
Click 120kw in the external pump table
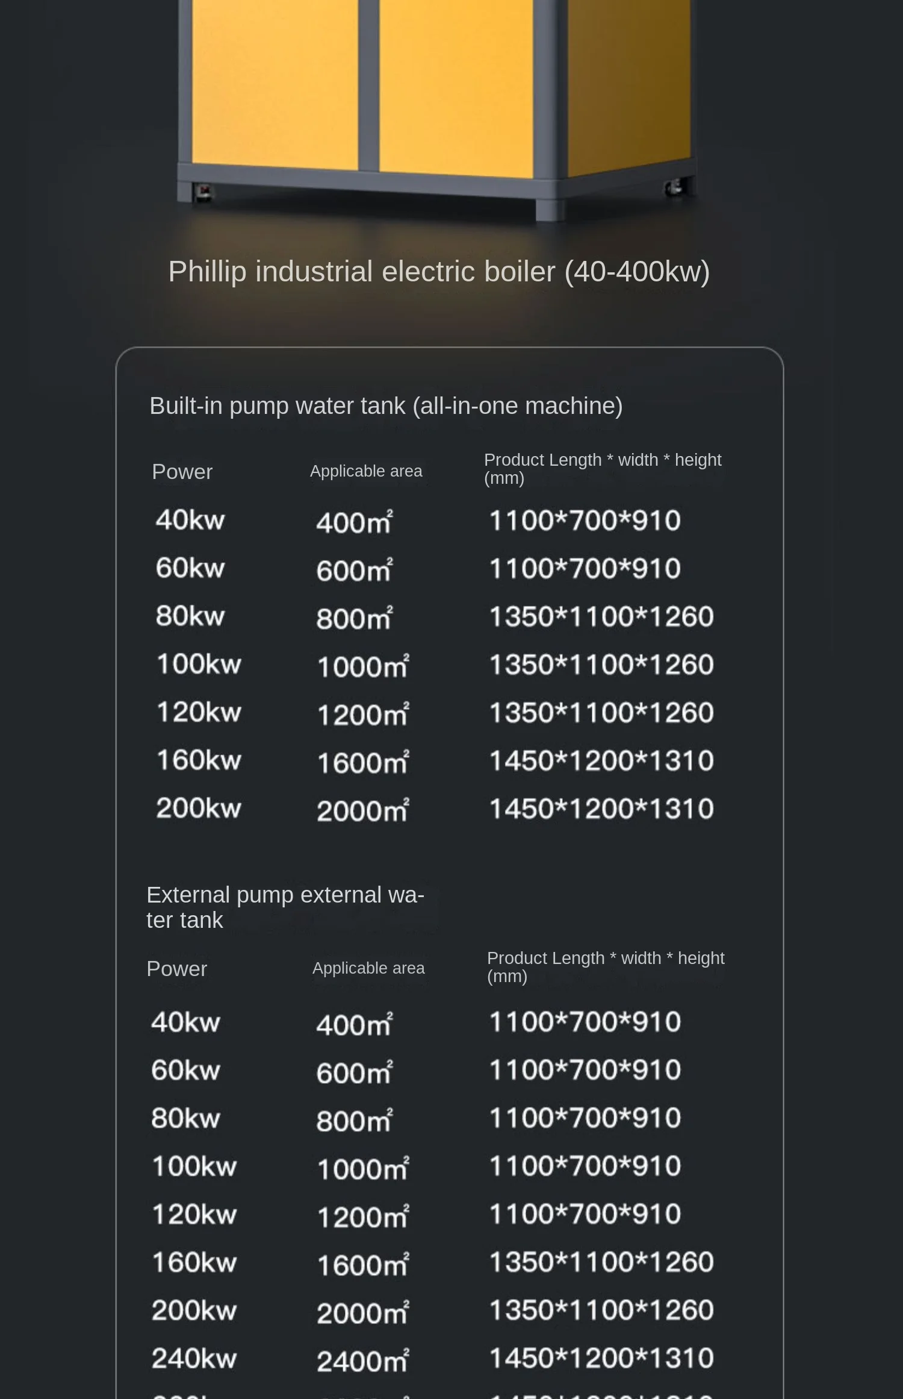194,1214
